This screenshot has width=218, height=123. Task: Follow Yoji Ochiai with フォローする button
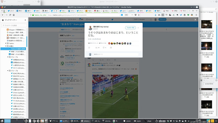(x=130, y=28)
